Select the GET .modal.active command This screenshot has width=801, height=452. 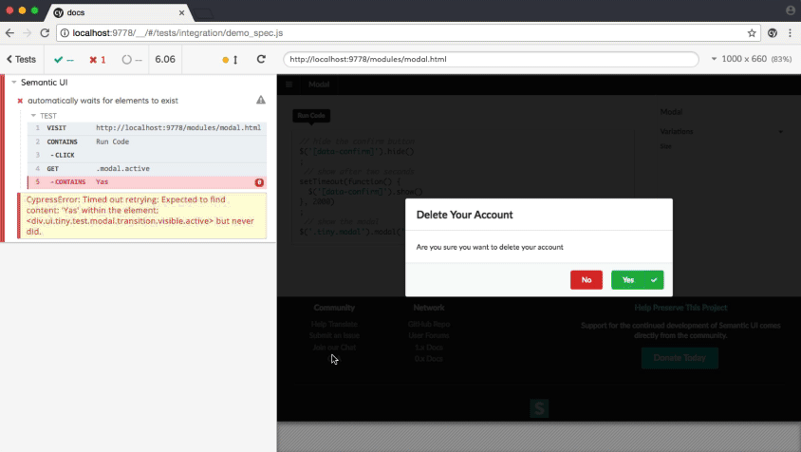click(147, 169)
